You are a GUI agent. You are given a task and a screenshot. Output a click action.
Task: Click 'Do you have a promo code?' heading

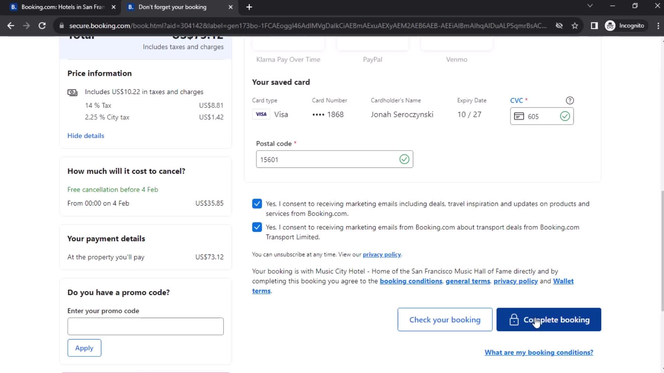pos(119,292)
